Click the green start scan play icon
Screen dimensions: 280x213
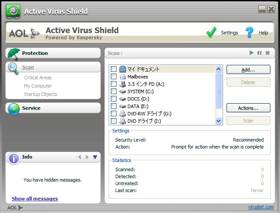(251, 53)
